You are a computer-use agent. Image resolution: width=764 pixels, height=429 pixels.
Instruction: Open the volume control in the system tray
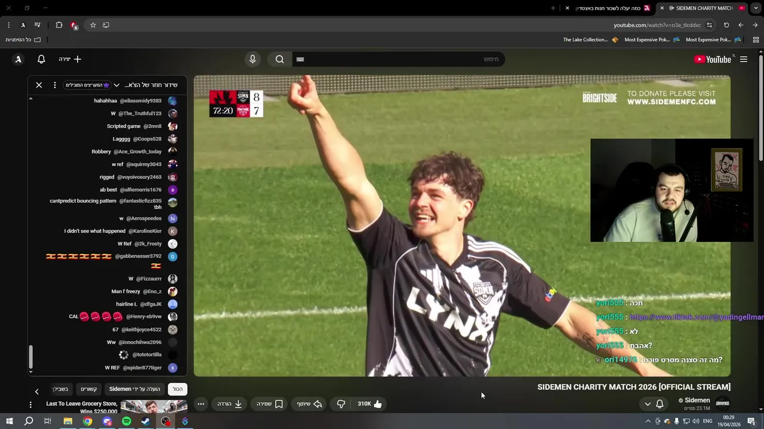(x=695, y=421)
